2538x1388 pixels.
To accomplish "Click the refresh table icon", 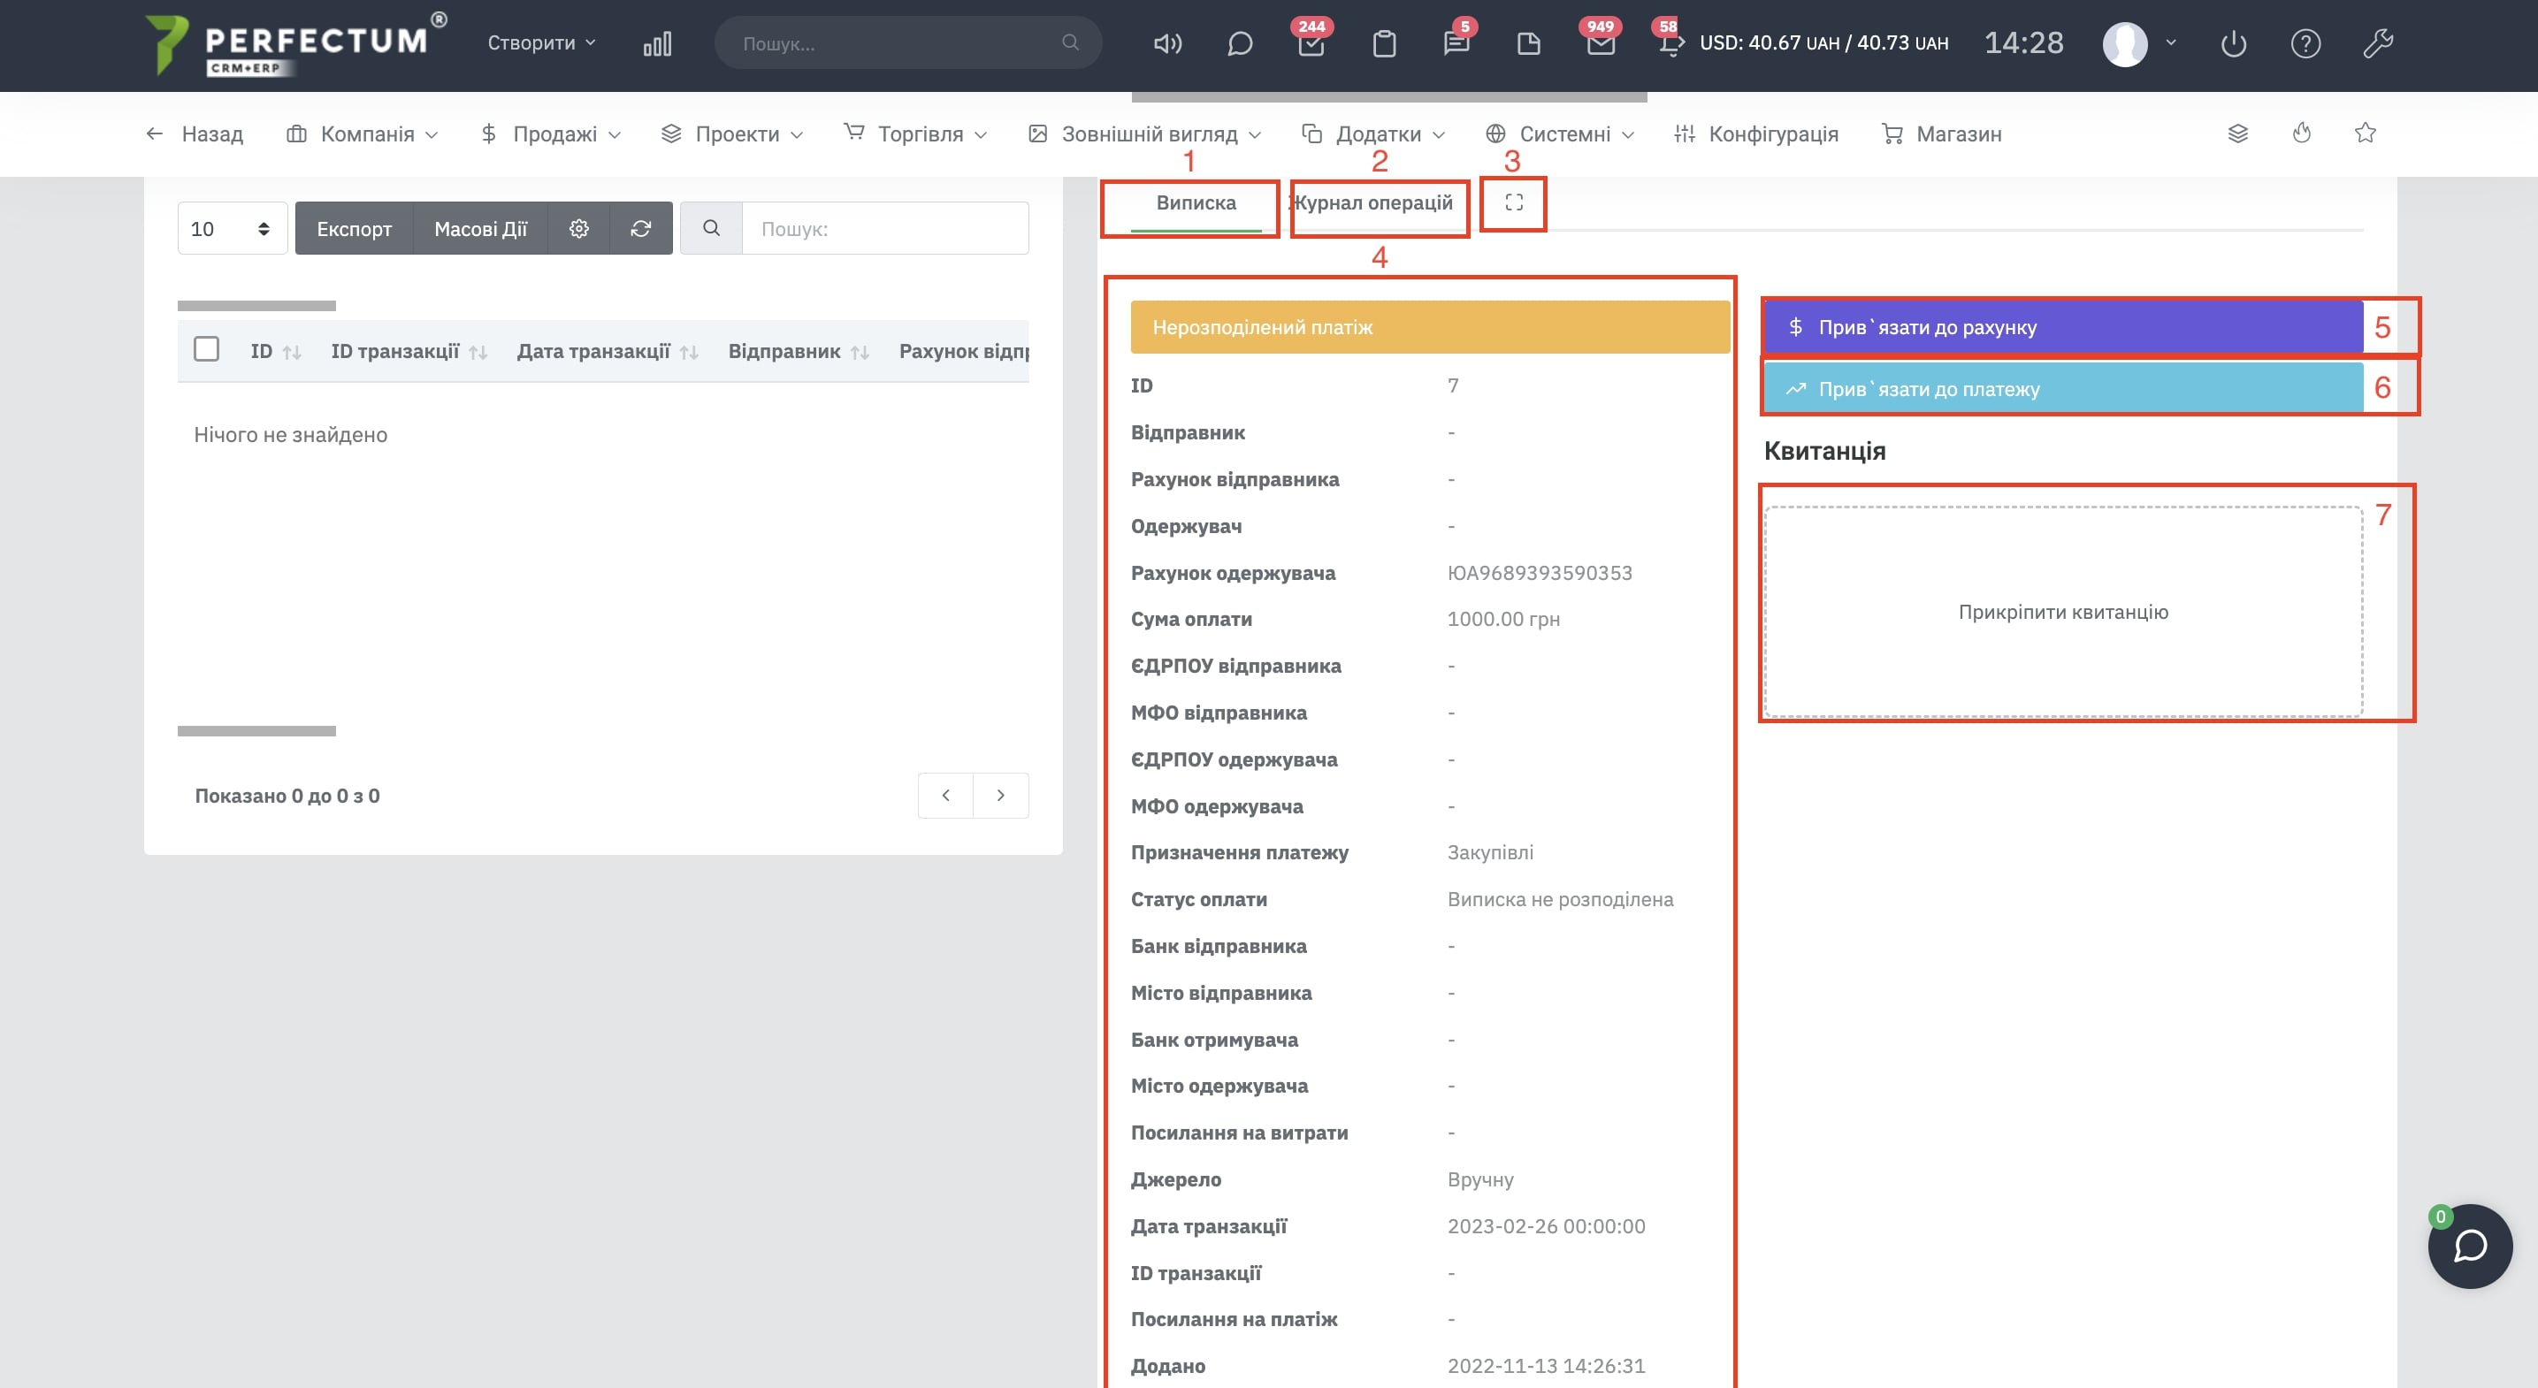I will pos(640,229).
